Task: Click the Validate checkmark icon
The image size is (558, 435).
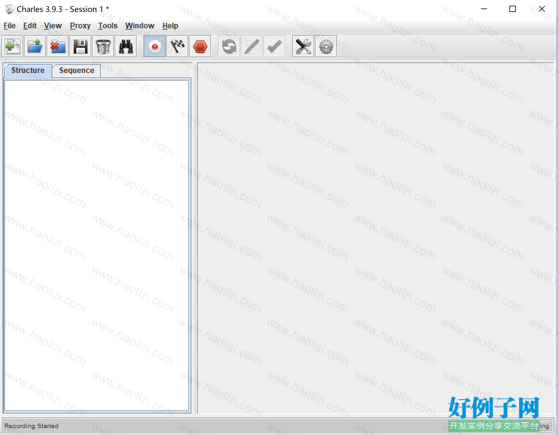Action: (274, 47)
